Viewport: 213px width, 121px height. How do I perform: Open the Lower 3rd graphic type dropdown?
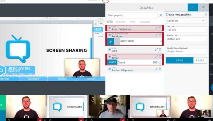click(186, 21)
